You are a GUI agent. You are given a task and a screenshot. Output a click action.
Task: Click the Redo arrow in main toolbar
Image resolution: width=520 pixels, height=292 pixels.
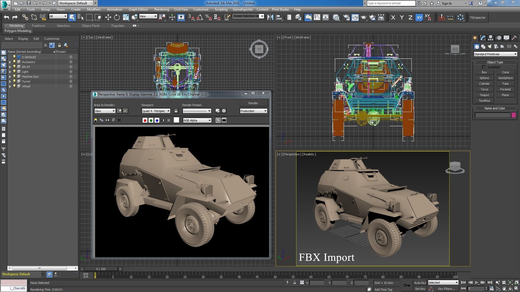[x=15, y=18]
